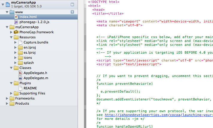Select the es.lproj folder label

(30, 52)
